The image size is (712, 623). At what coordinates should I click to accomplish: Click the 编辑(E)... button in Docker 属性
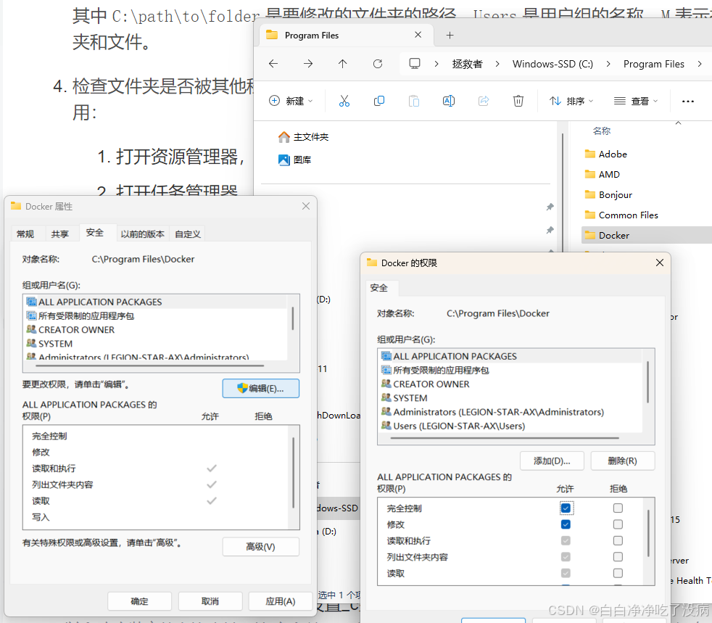[x=260, y=388]
